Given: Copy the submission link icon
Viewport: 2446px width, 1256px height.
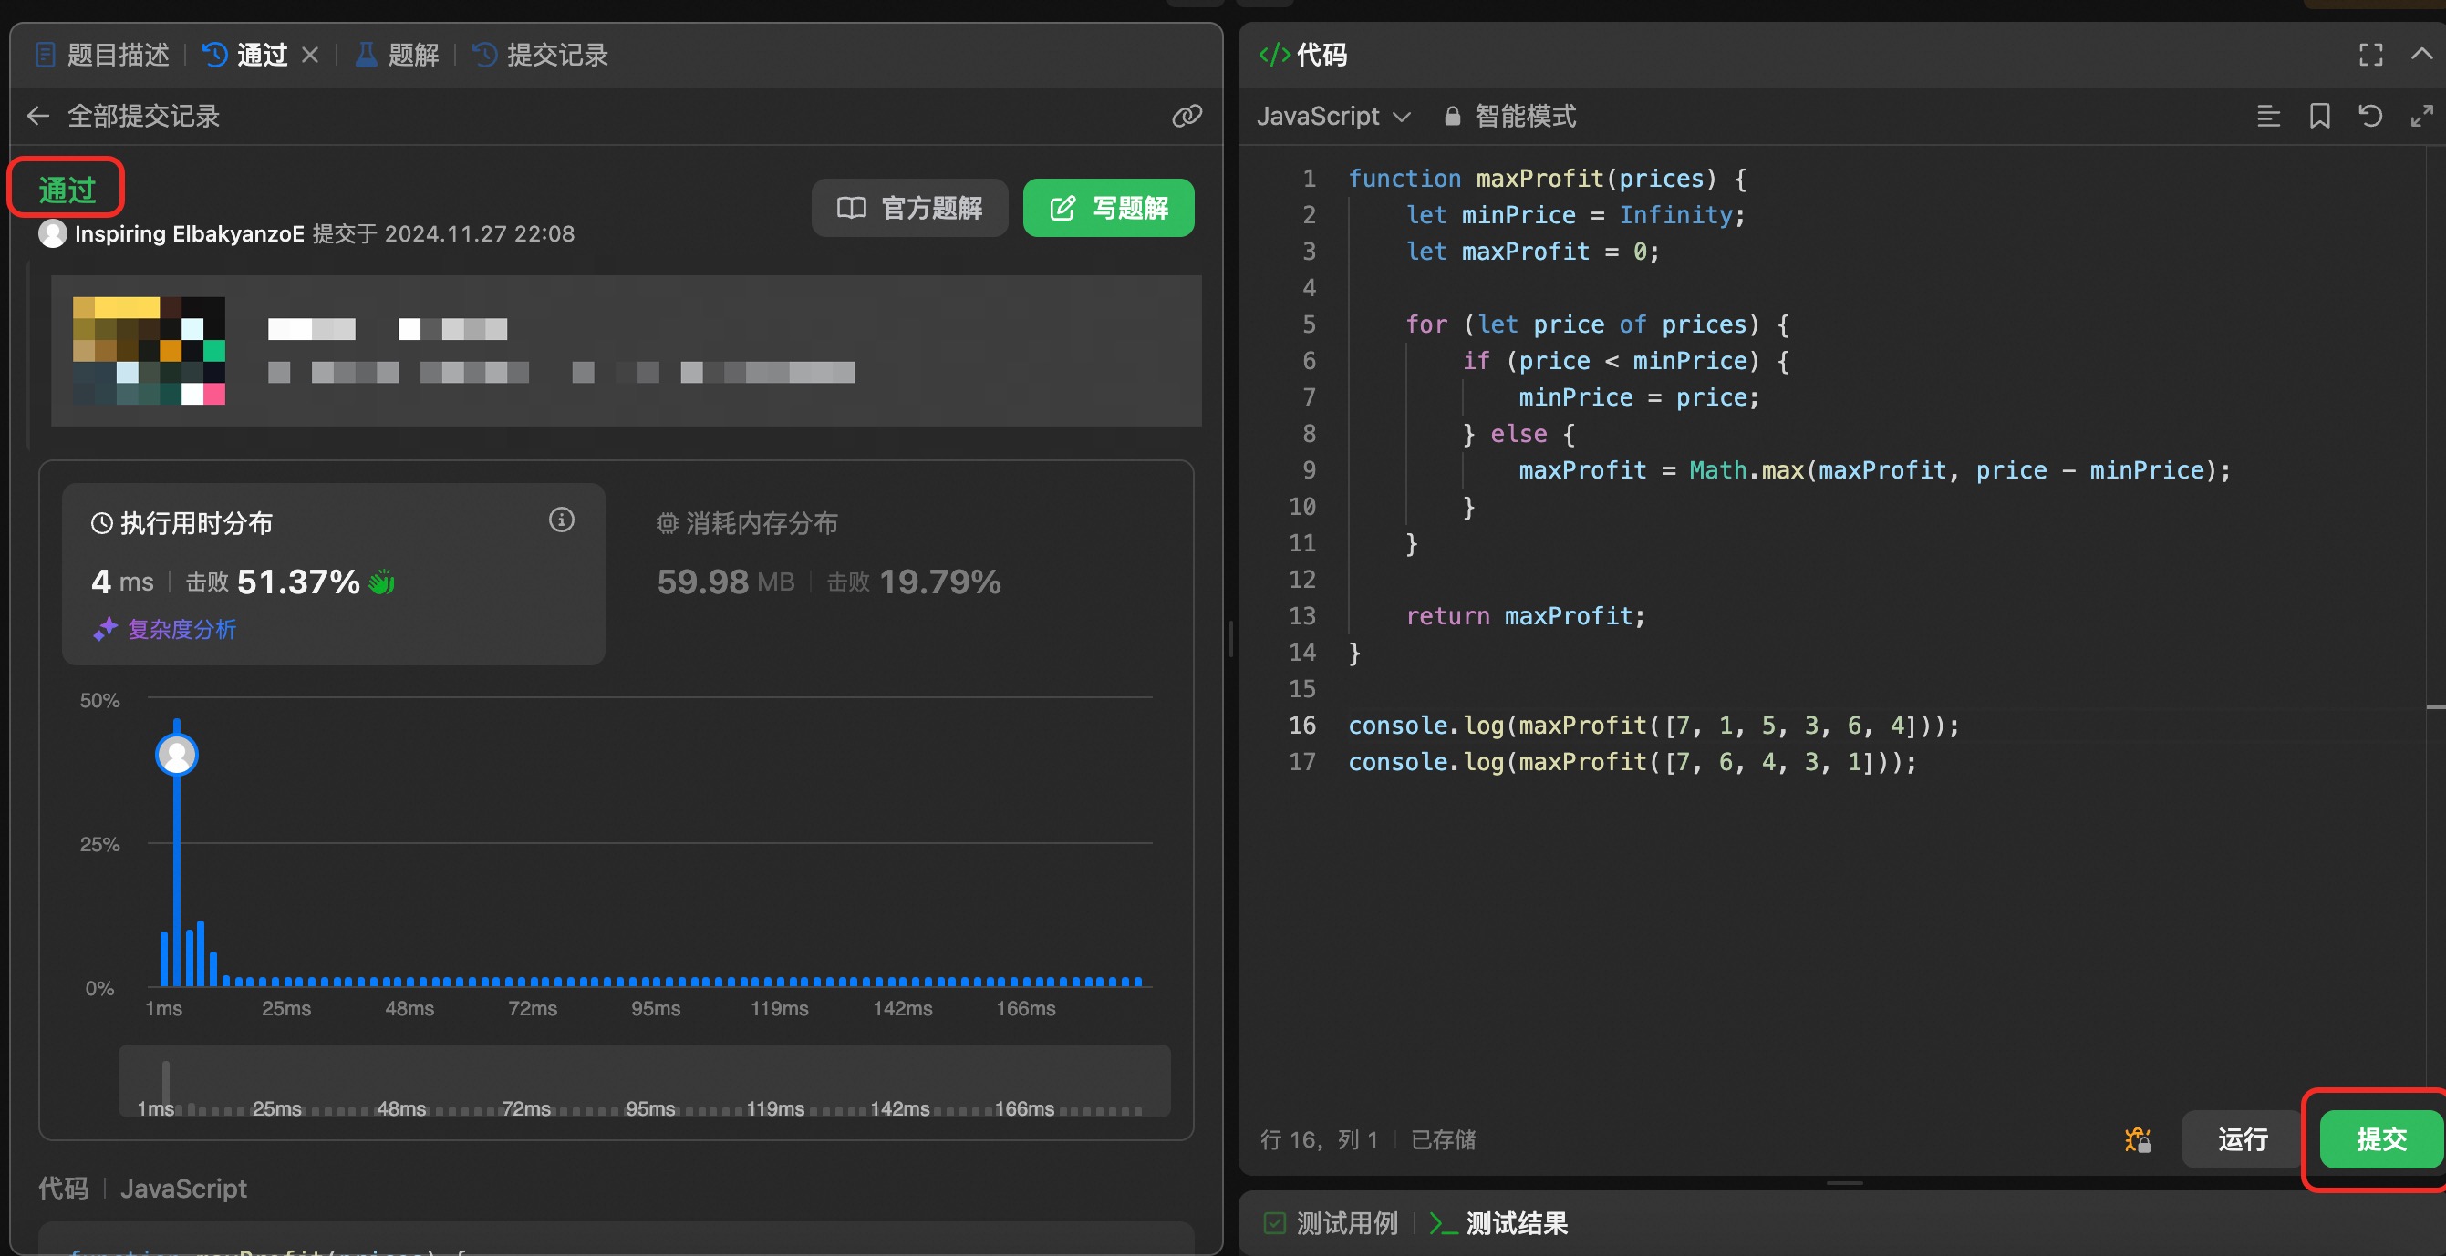Looking at the screenshot, I should pos(1187,116).
